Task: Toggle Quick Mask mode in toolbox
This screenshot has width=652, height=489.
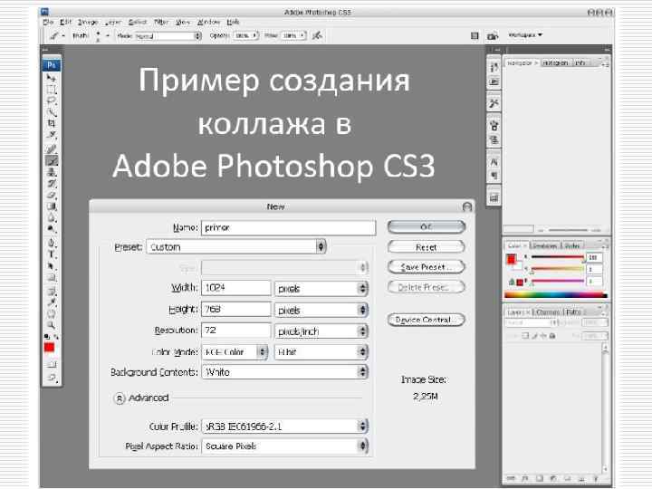Action: tap(51, 365)
